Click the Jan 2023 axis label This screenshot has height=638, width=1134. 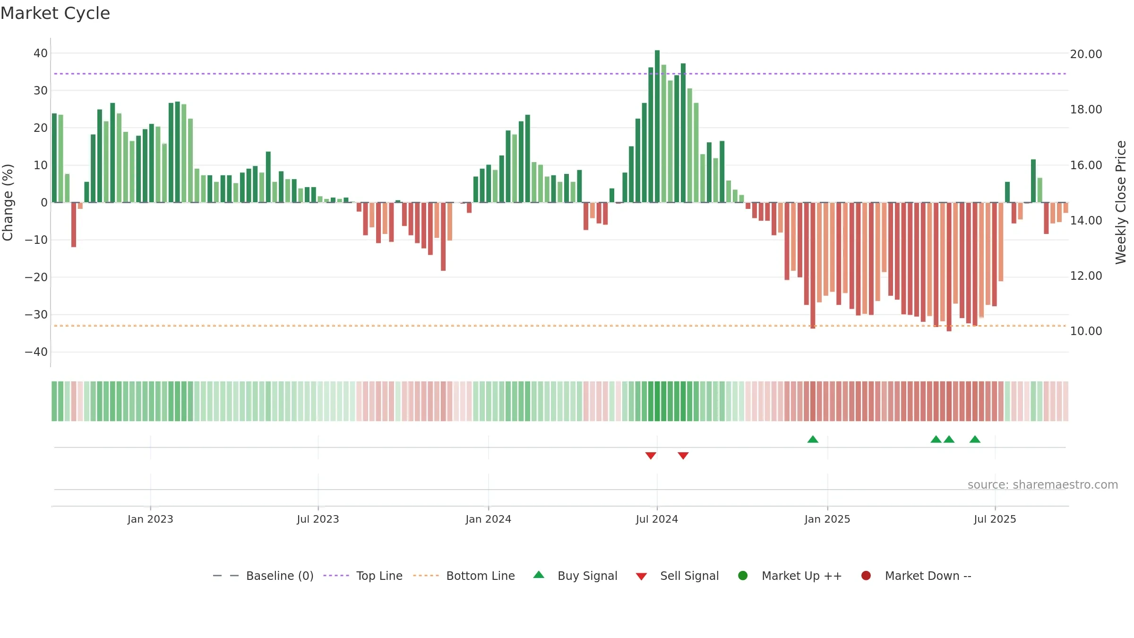[150, 519]
